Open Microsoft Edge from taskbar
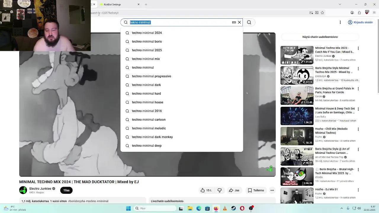Image resolution: width=379 pixels, height=213 pixels. tap(199, 208)
